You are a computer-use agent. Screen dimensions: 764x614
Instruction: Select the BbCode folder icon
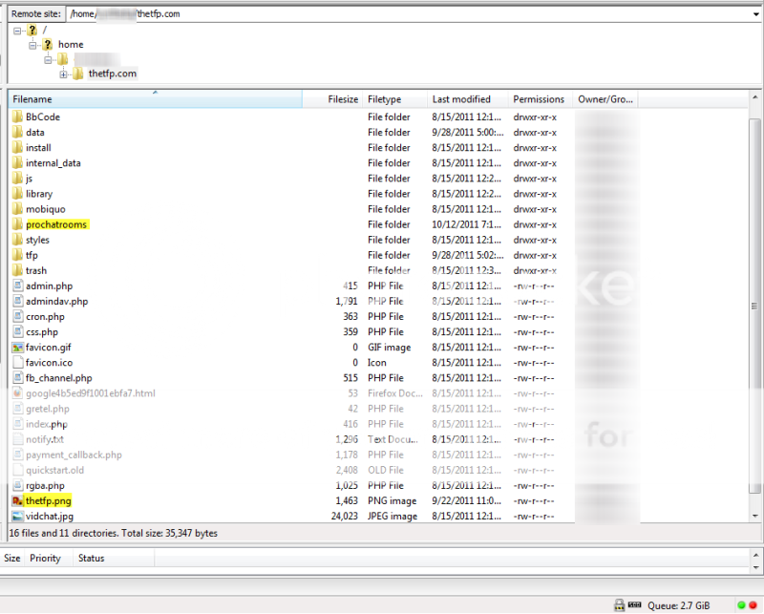click(17, 116)
